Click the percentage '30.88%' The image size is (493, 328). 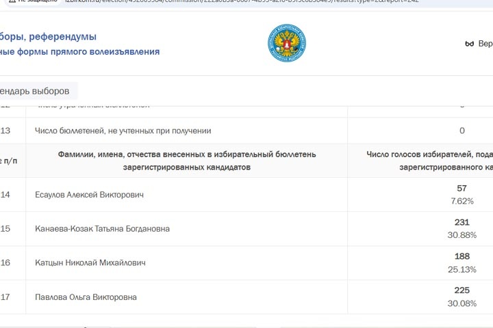(462, 235)
